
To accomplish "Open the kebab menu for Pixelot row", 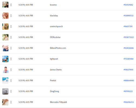I will (11, 81).
